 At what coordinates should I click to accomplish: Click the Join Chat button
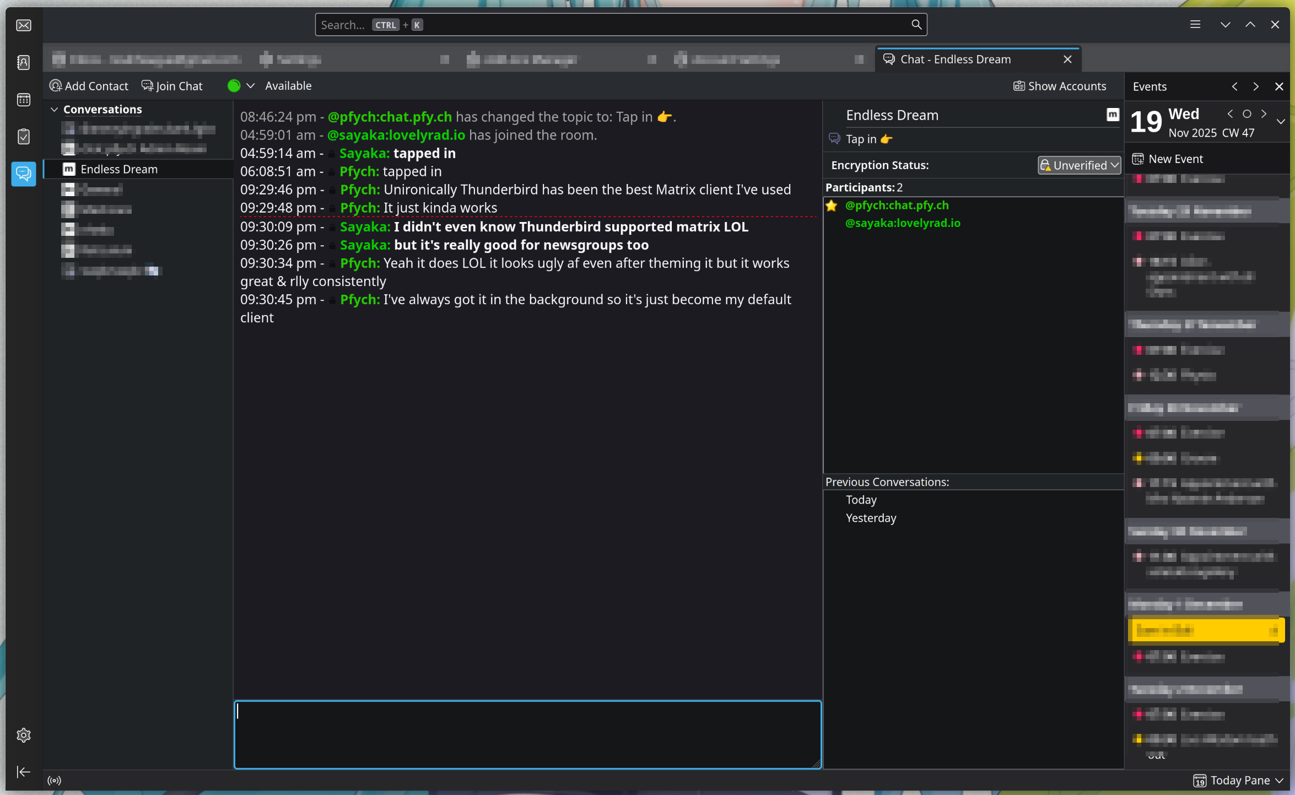tap(172, 86)
